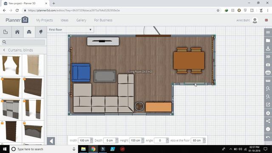272x153 pixels.
Task: Zoom in using the plus magnifier
Action: 268,88
